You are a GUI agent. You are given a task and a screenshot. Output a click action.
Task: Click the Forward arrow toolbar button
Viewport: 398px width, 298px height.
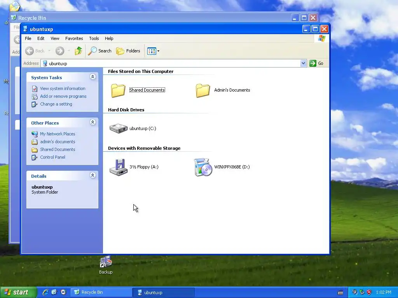pyautogui.click(x=60, y=51)
